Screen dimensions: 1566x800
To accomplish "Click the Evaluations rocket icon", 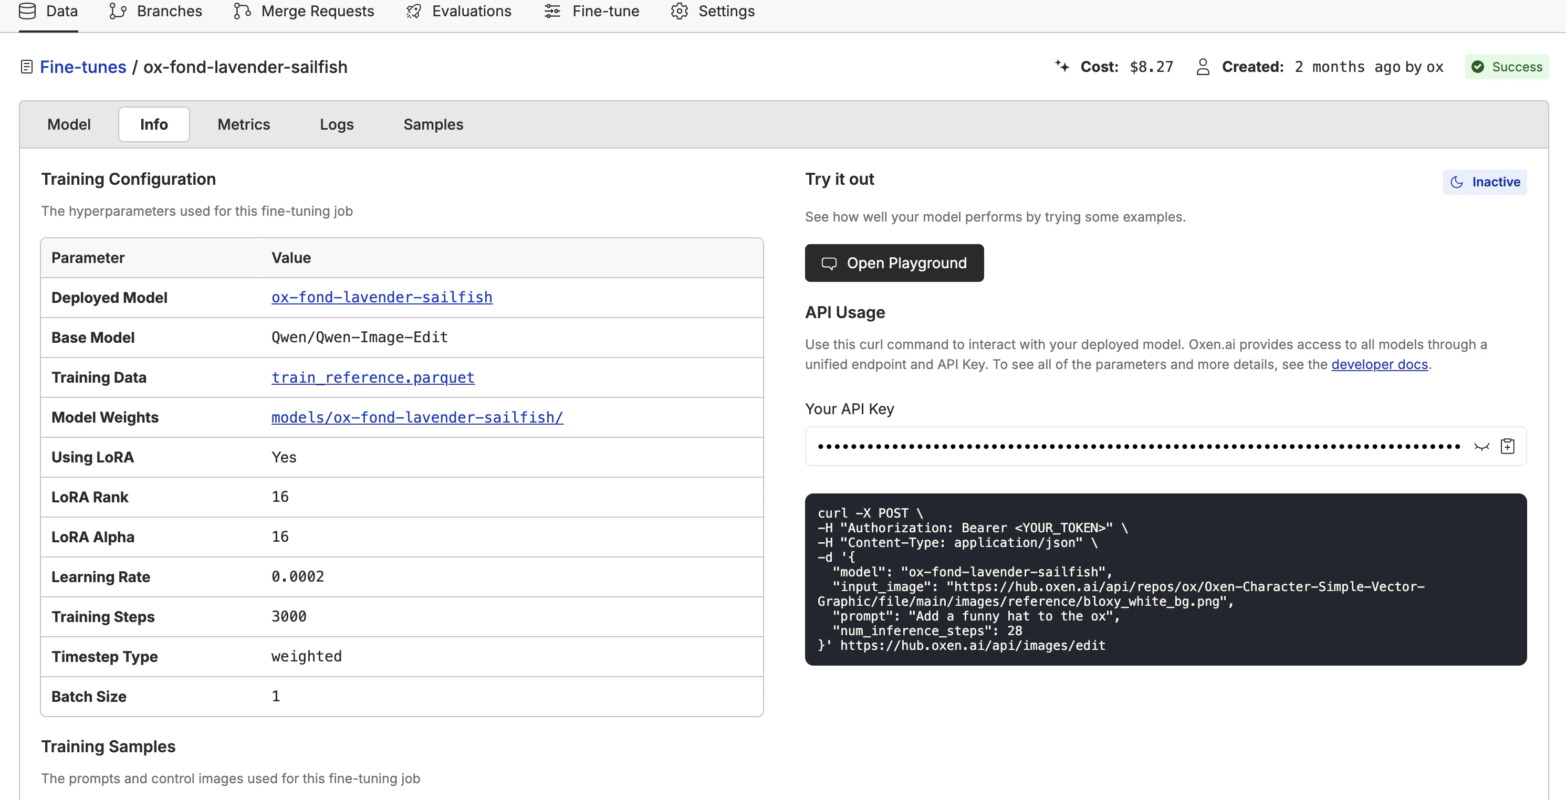I will click(413, 11).
